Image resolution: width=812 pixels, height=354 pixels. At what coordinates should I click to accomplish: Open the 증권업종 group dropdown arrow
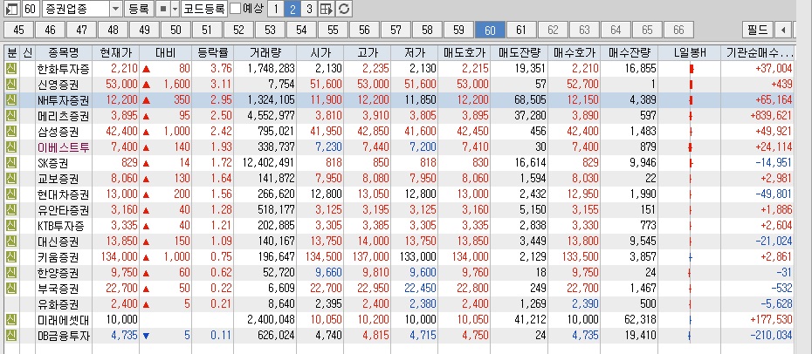(115, 8)
